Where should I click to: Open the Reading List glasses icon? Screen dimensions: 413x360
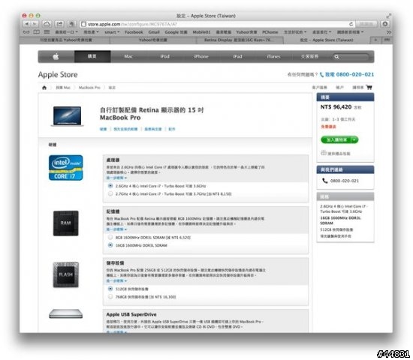(26, 32)
